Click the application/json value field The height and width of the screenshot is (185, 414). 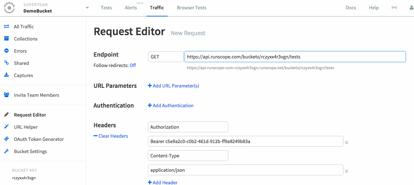(246, 170)
